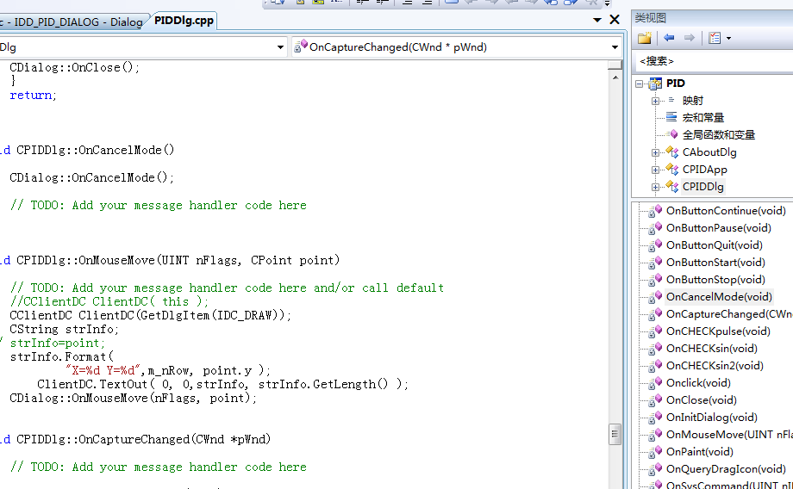Open dropdown arrow beside Class View settings
The height and width of the screenshot is (489, 793).
[x=728, y=38]
